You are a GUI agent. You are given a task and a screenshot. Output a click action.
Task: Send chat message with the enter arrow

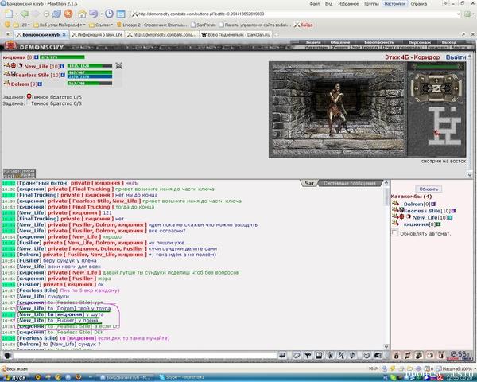point(282,355)
